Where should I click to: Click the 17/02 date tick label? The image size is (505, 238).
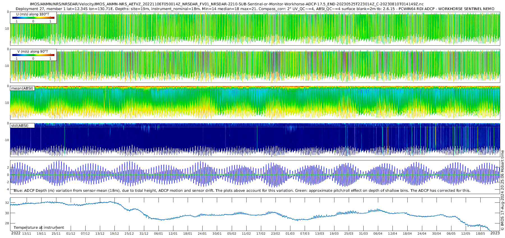(x=261, y=234)
